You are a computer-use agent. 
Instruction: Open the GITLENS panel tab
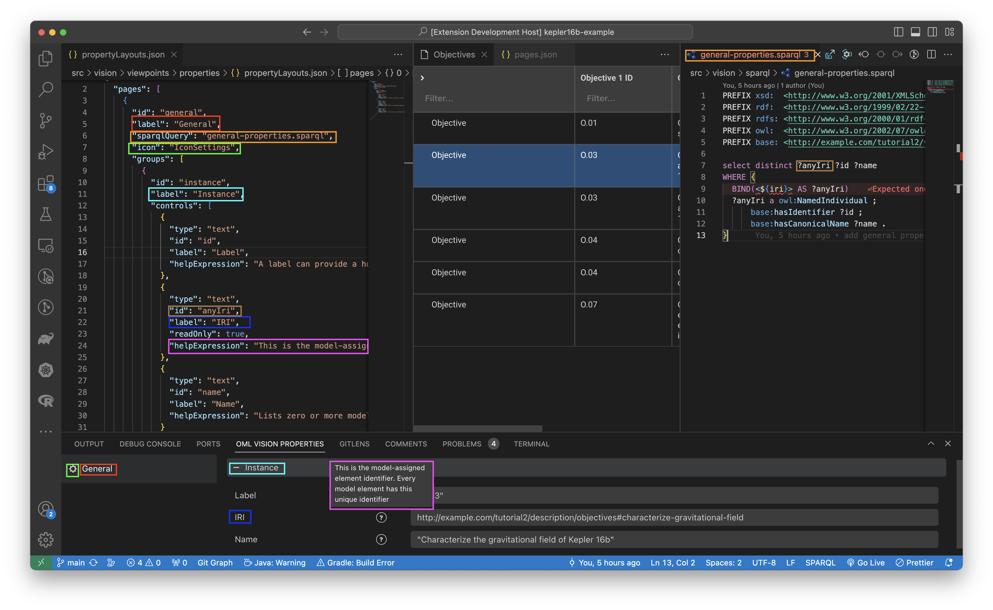pyautogui.click(x=354, y=444)
